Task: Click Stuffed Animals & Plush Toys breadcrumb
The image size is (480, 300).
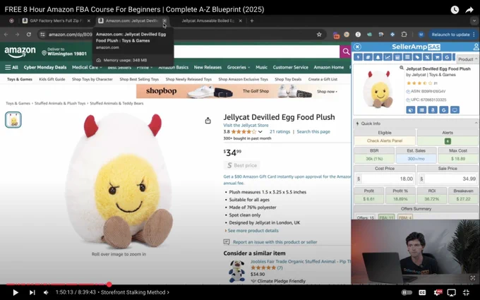Action: point(60,104)
